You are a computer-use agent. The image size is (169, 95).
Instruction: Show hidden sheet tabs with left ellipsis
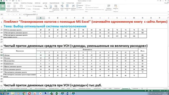(x=7, y=89)
